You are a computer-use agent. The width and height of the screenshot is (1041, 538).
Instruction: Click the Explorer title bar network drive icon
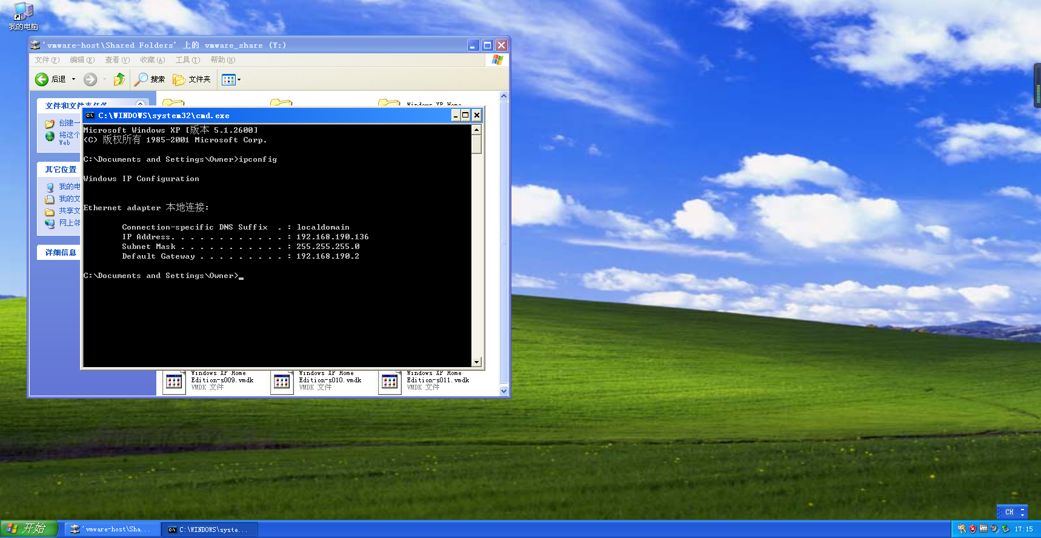click(35, 45)
